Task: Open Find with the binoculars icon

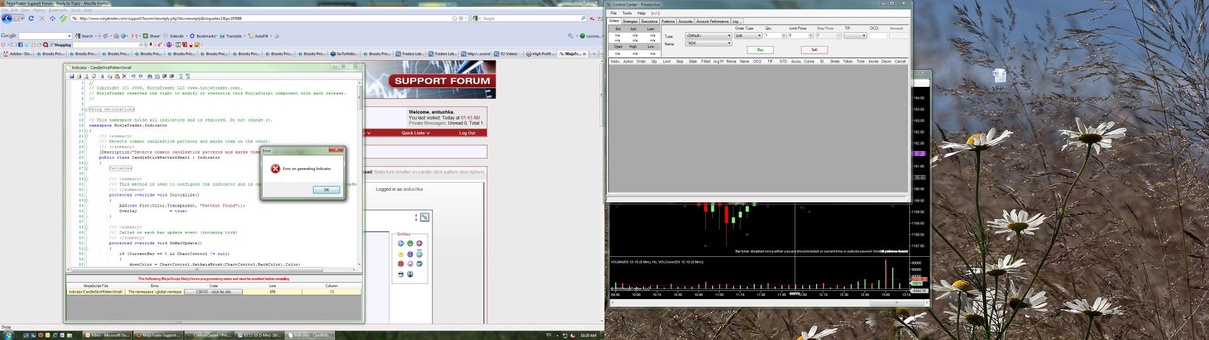Action: (x=150, y=76)
